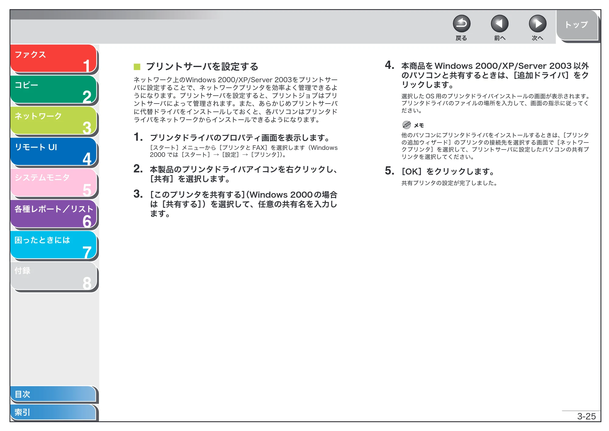Open the 索引 index button
The height and width of the screenshot is (431, 609).
[53, 412]
